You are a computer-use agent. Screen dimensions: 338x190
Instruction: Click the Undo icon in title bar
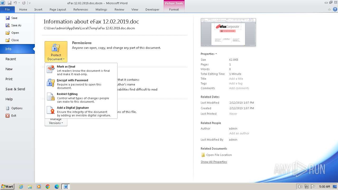coord(15,3)
